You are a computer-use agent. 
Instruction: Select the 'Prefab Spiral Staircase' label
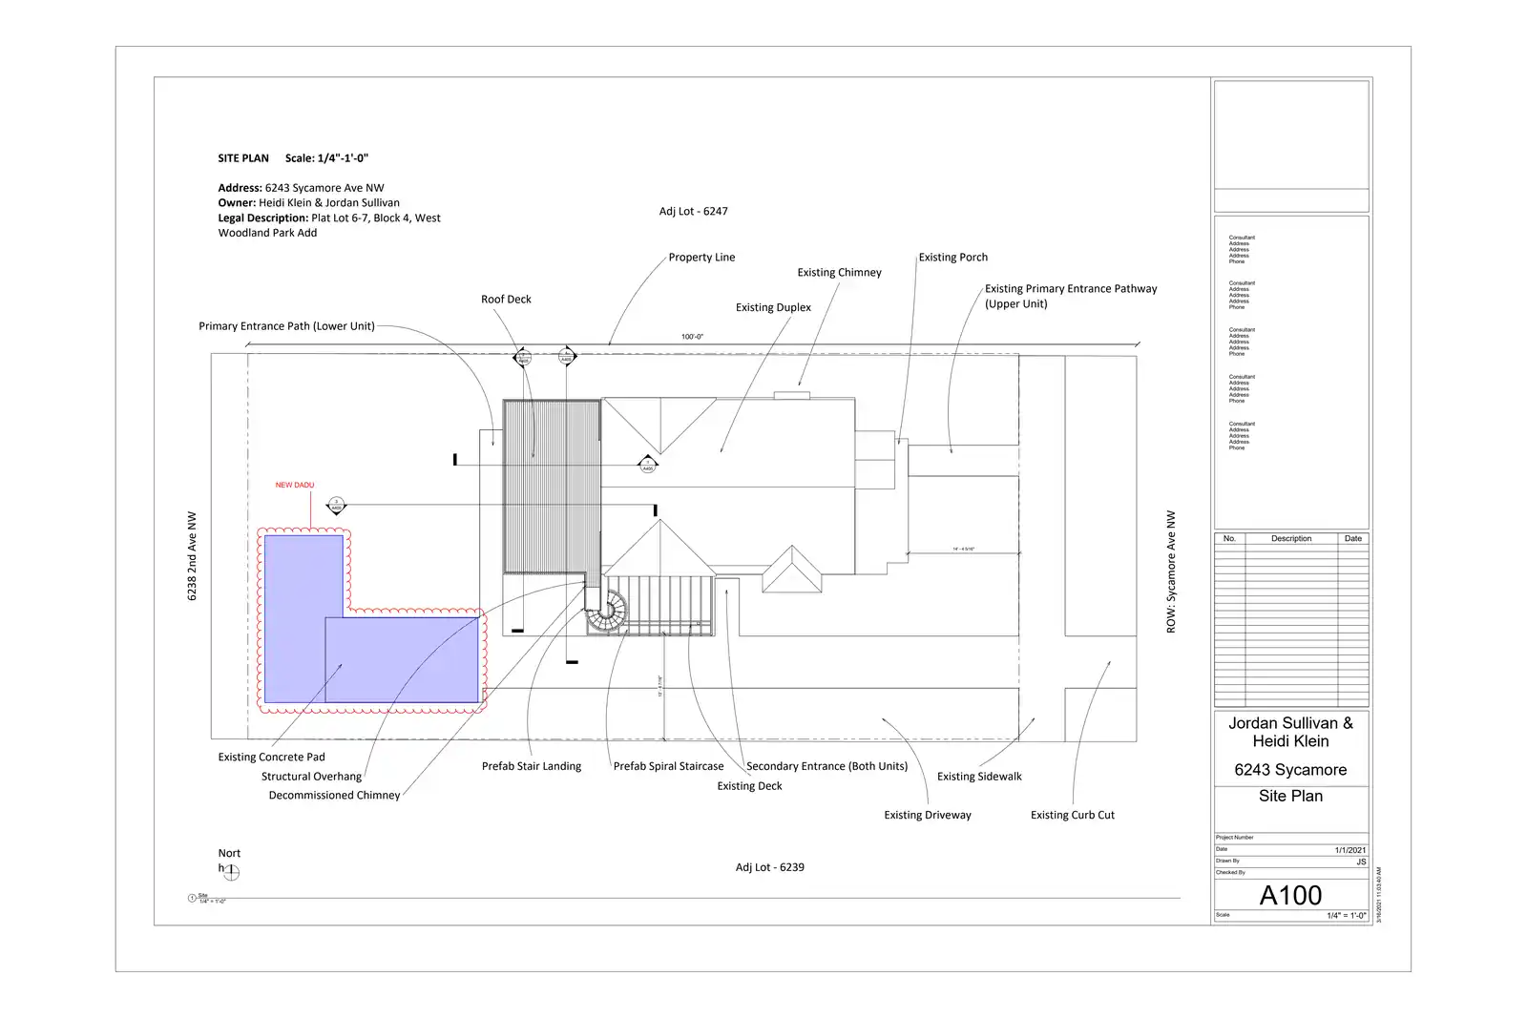point(668,766)
